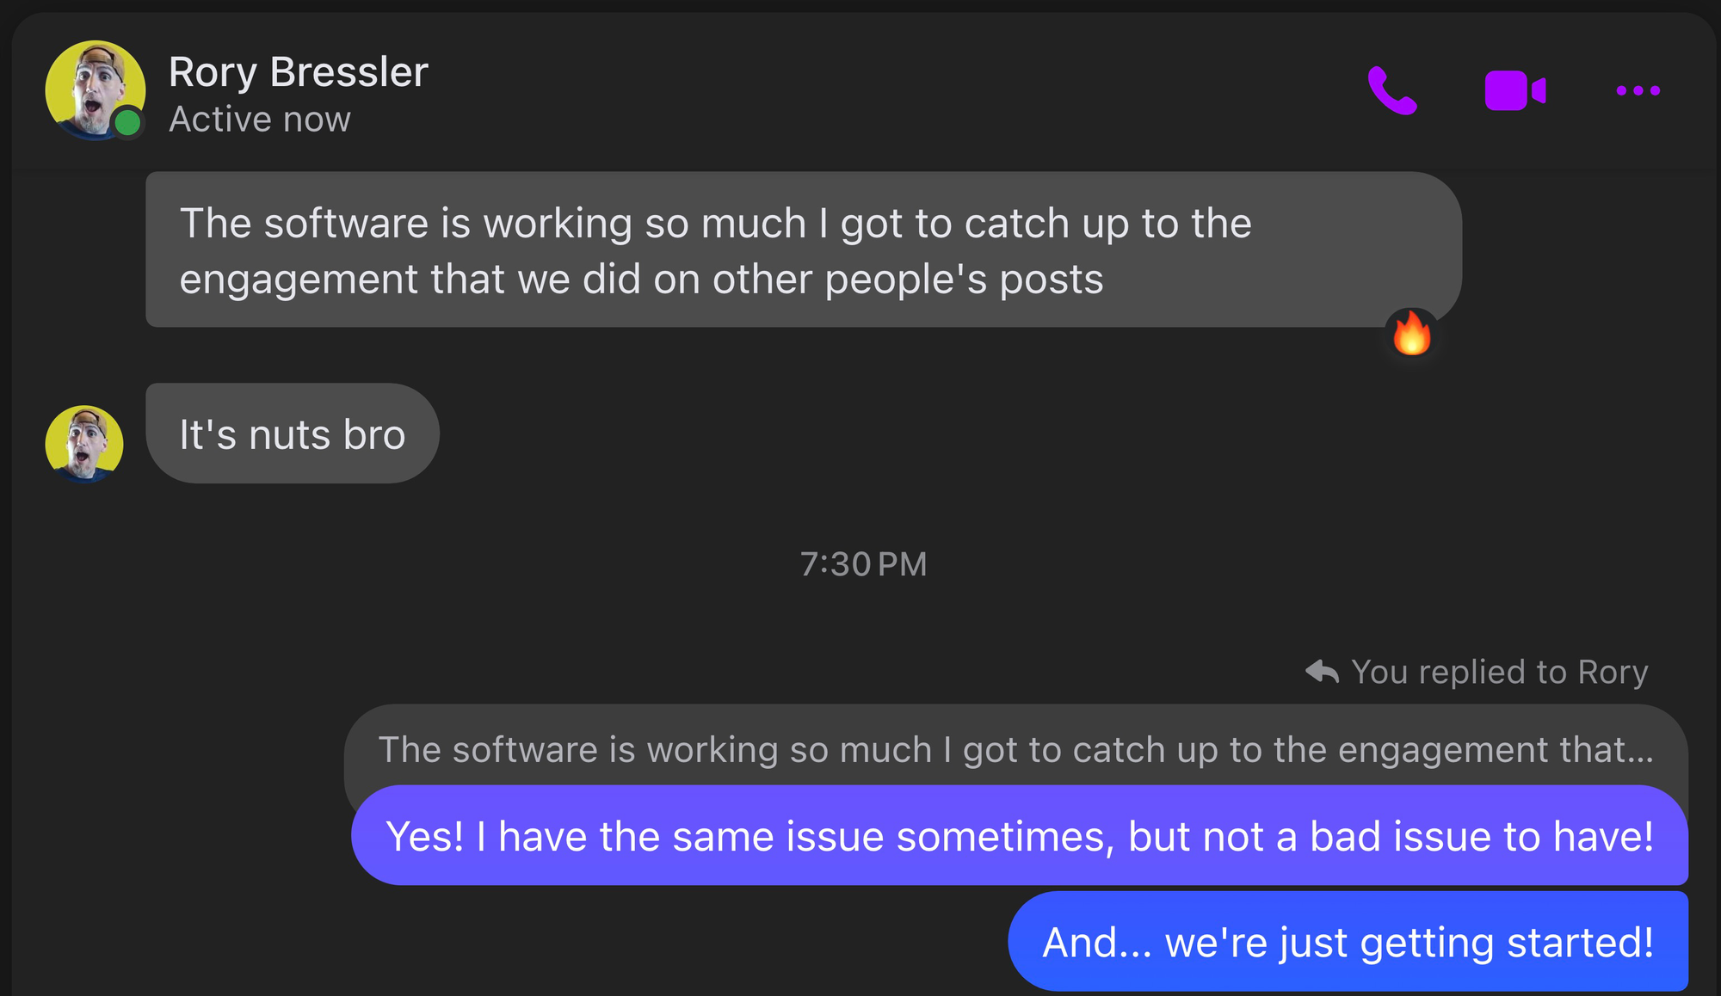Click the fire emoji reaction
Screen dimensions: 1721x996
pyautogui.click(x=1411, y=334)
